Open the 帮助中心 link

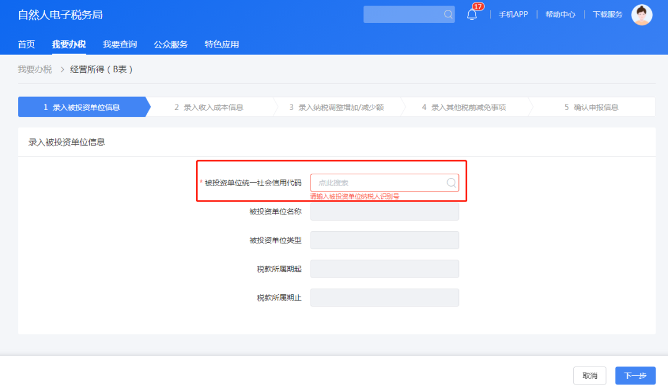pyautogui.click(x=560, y=15)
